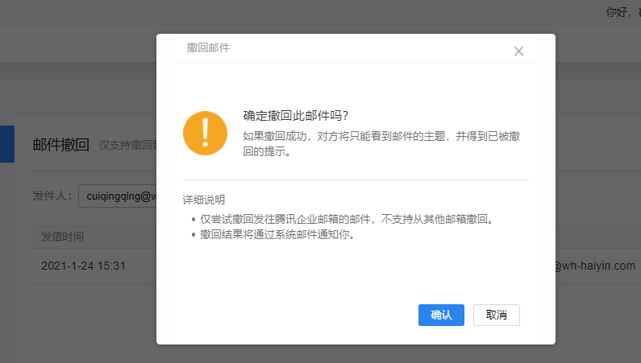Click the 发件人 label

click(x=52, y=196)
